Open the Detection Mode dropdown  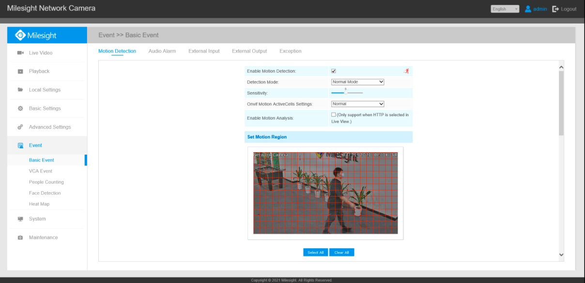click(x=357, y=82)
